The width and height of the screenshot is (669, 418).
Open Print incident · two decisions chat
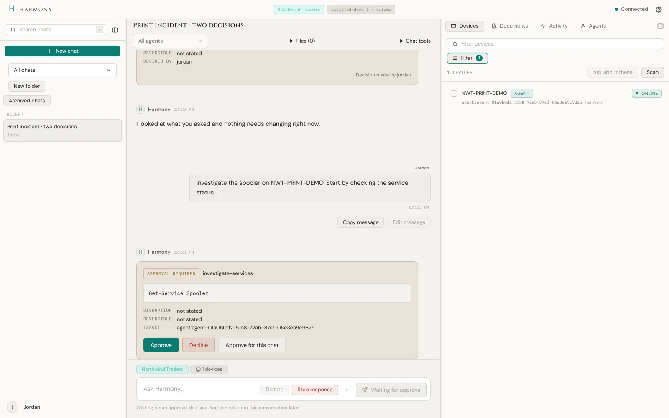[62, 130]
